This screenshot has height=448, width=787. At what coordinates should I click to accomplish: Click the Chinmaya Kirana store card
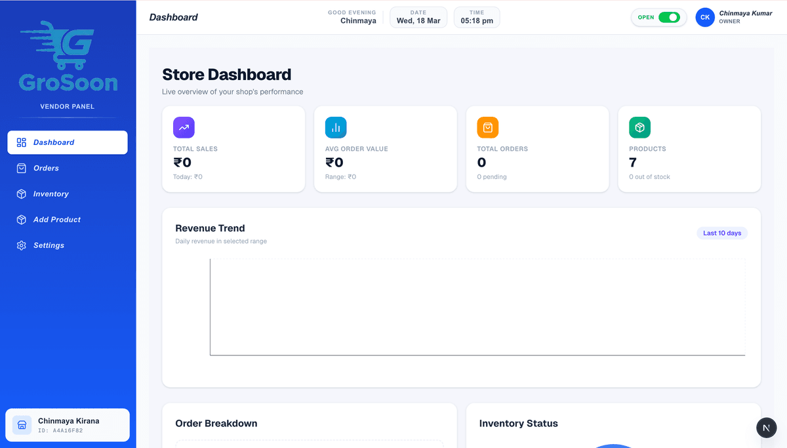pos(68,425)
